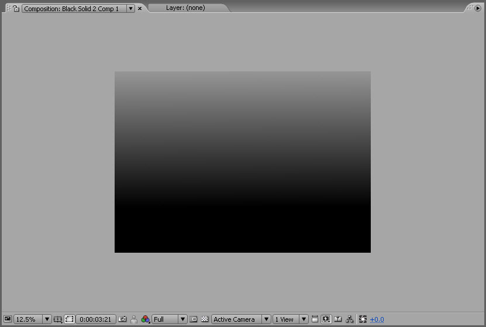Open the Comp Flowchart View icon
The height and width of the screenshot is (327, 486).
349,319
